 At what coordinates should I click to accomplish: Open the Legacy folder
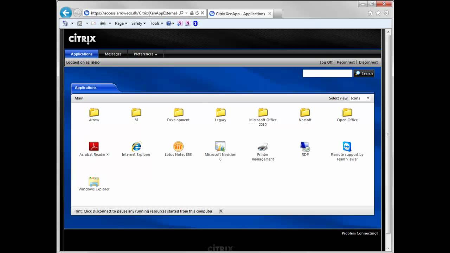click(220, 115)
